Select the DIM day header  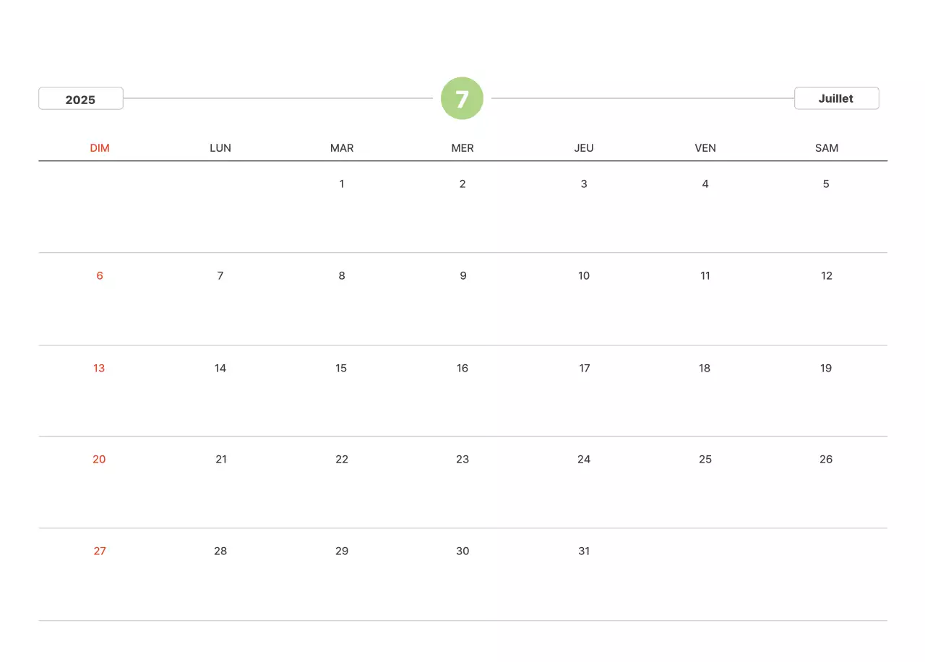tap(100, 148)
